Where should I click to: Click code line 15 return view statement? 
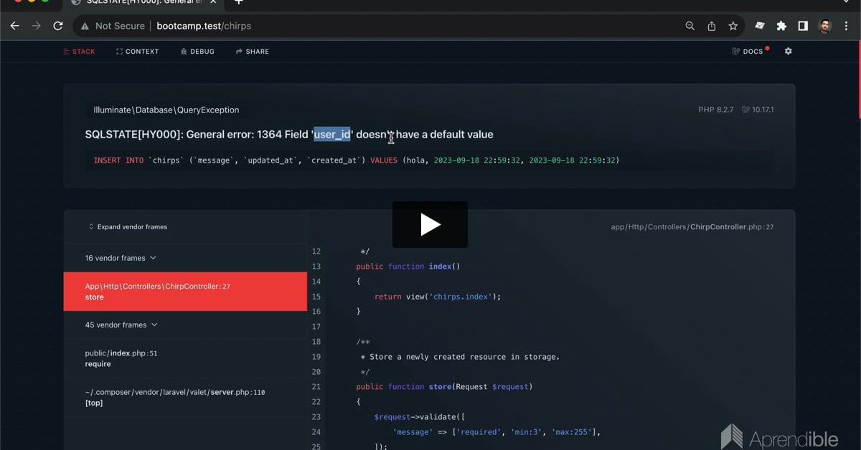point(438,297)
